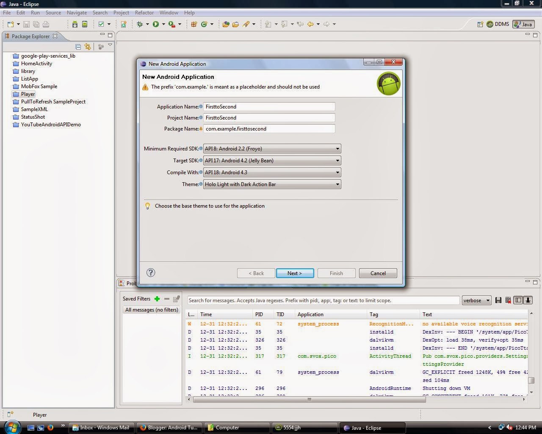542x434 pixels.
Task: Click the New Java Class icon
Action: coord(204,24)
